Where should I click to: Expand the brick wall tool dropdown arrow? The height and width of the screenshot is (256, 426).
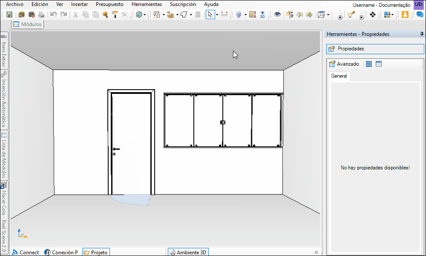click(x=177, y=15)
